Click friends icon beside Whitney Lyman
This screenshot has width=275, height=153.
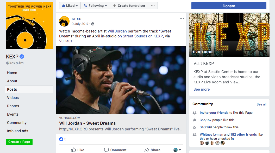[195, 135]
